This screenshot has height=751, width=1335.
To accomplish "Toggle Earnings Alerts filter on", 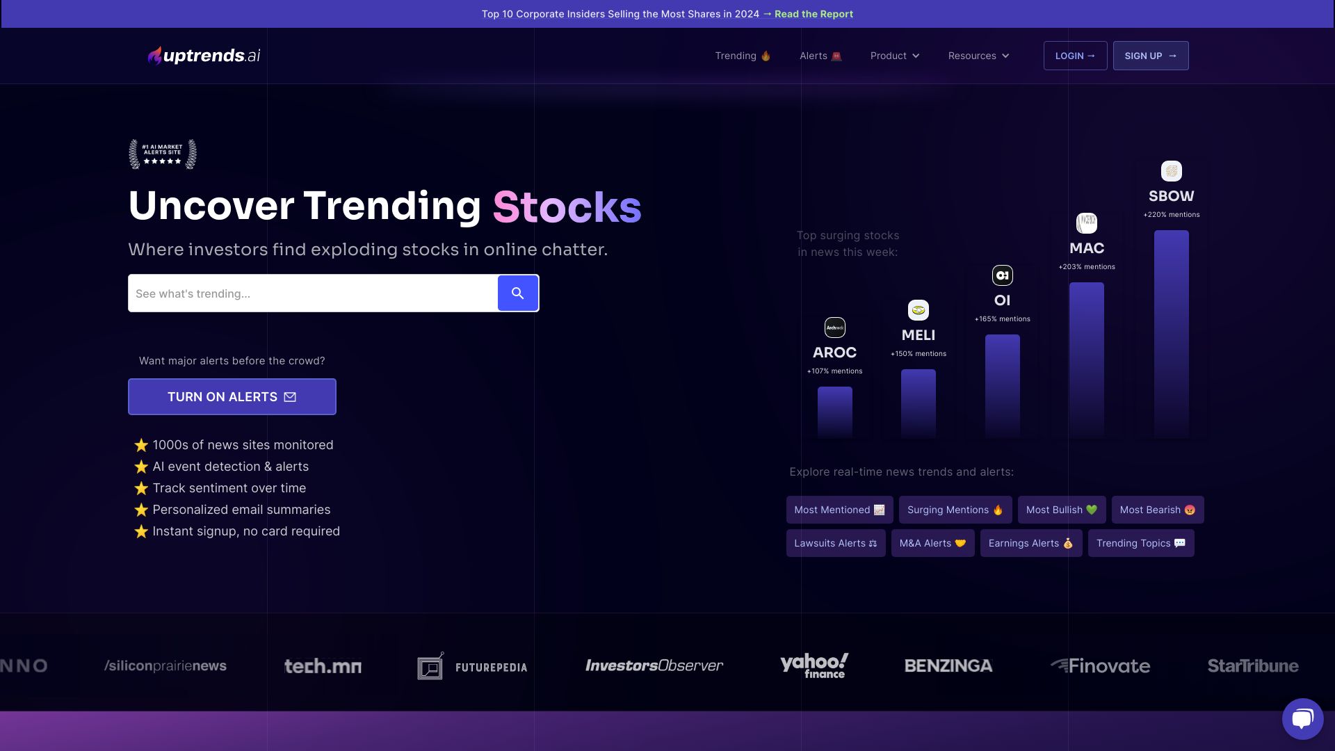I will click(x=1032, y=542).
